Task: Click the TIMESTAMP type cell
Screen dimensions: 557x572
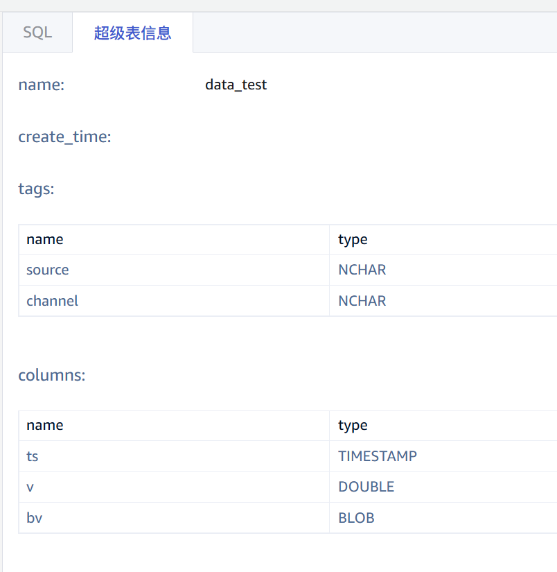Action: coord(377,456)
